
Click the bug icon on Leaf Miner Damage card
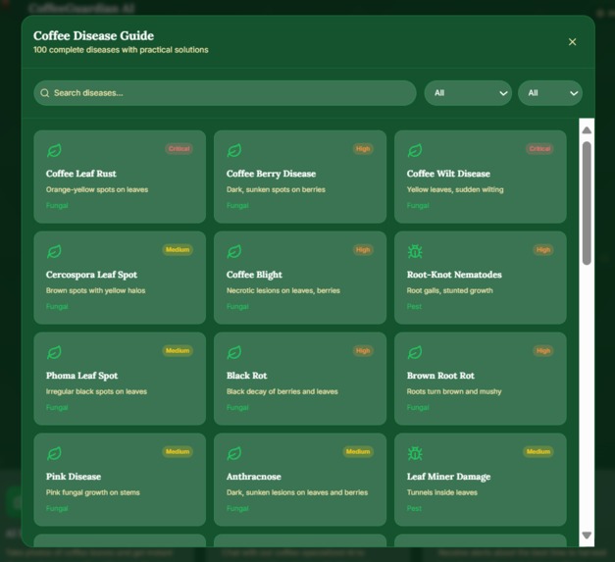[415, 453]
